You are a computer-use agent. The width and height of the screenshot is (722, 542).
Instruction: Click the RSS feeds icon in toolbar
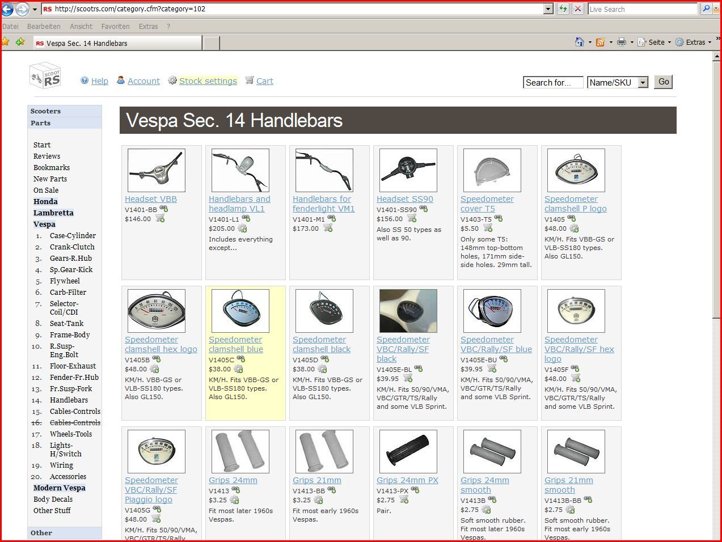coord(600,43)
